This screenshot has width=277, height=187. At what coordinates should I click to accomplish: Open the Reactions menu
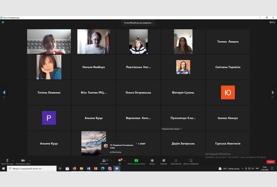[x=164, y=161]
